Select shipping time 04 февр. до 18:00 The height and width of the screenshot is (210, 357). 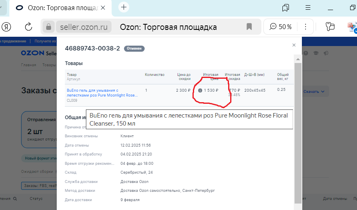(137, 164)
